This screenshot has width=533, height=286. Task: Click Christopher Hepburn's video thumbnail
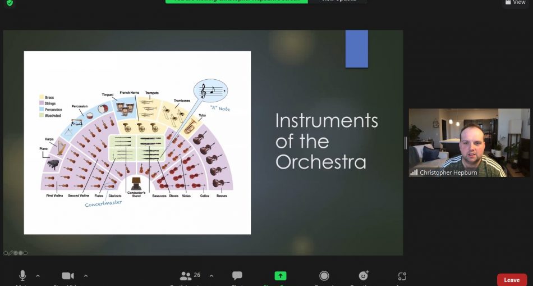pos(469,143)
